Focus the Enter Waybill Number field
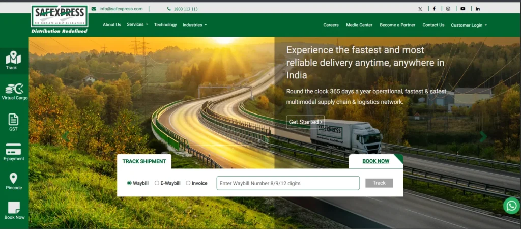The height and width of the screenshot is (229, 521). pos(288,183)
